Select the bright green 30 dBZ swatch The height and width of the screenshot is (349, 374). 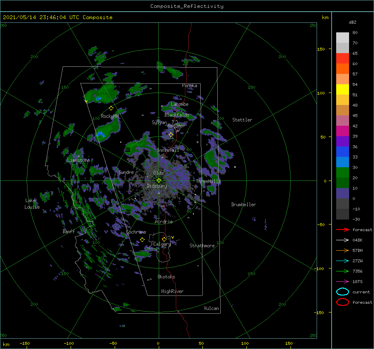342,173
